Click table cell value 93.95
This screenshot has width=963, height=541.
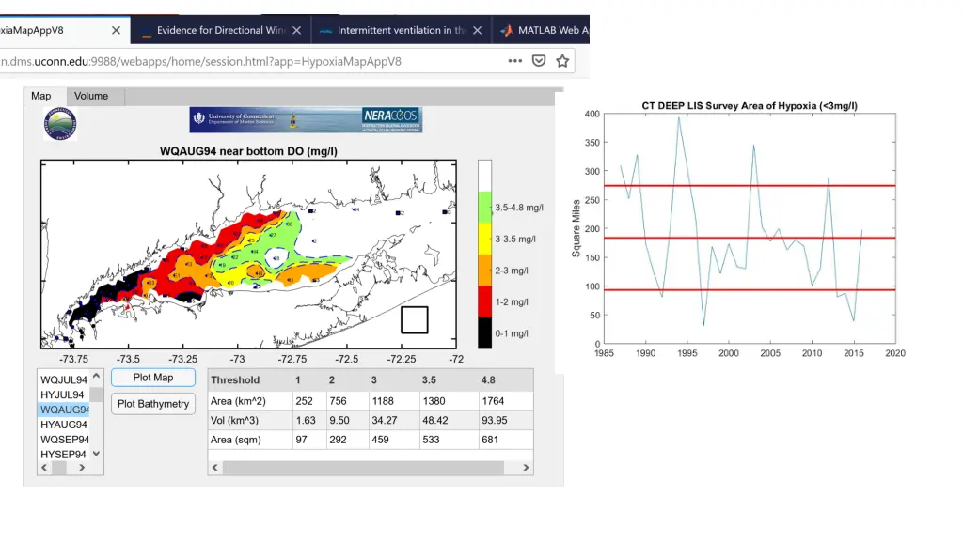495,420
